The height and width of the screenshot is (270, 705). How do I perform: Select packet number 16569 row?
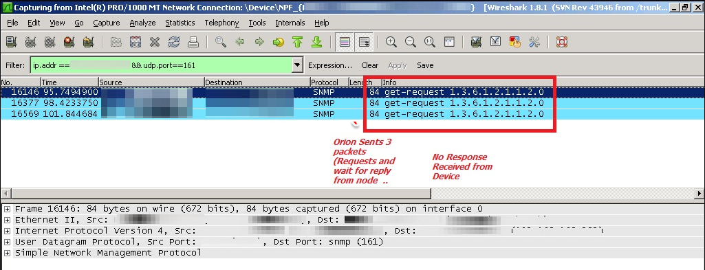(352, 113)
